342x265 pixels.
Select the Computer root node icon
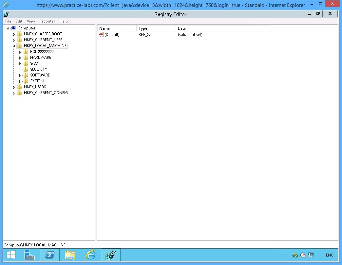point(13,28)
